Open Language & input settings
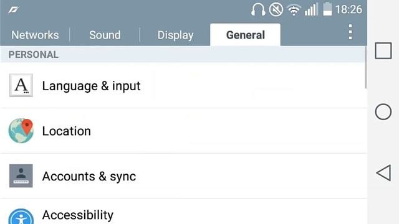 click(x=183, y=85)
